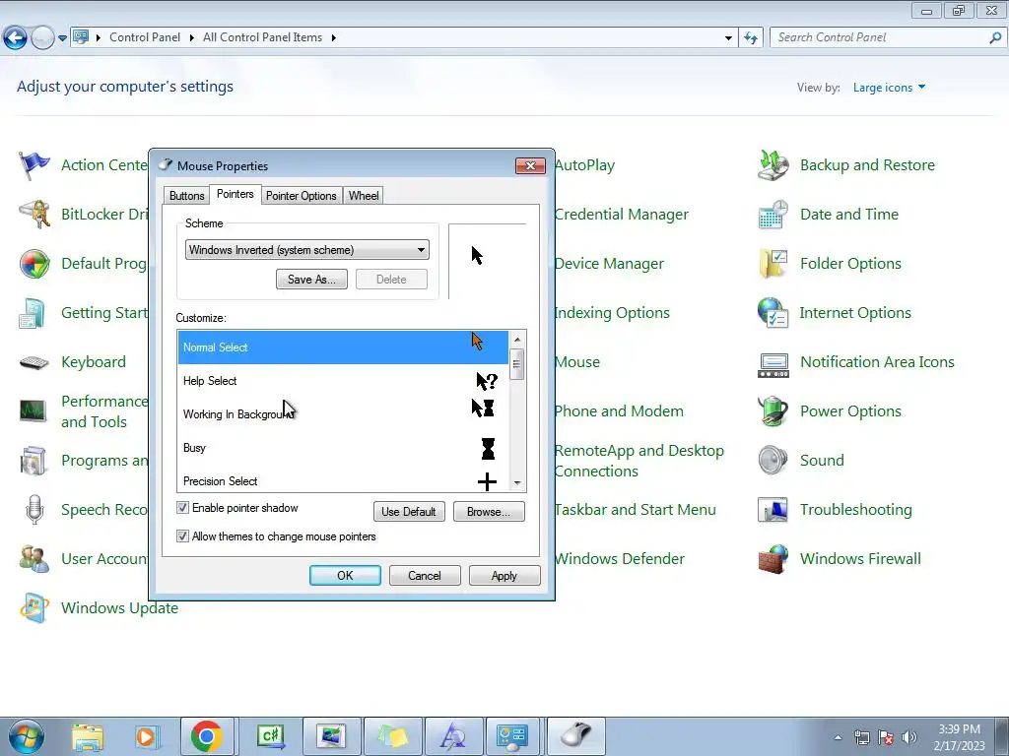Click the Use Default button
This screenshot has height=756, width=1009.
pyautogui.click(x=409, y=512)
